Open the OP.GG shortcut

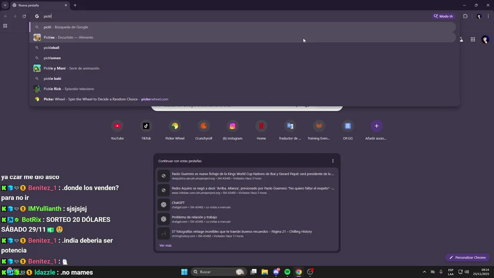[348, 131]
